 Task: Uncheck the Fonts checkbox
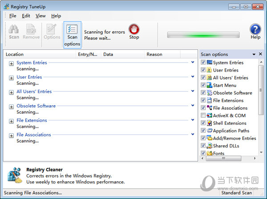pos(203,153)
